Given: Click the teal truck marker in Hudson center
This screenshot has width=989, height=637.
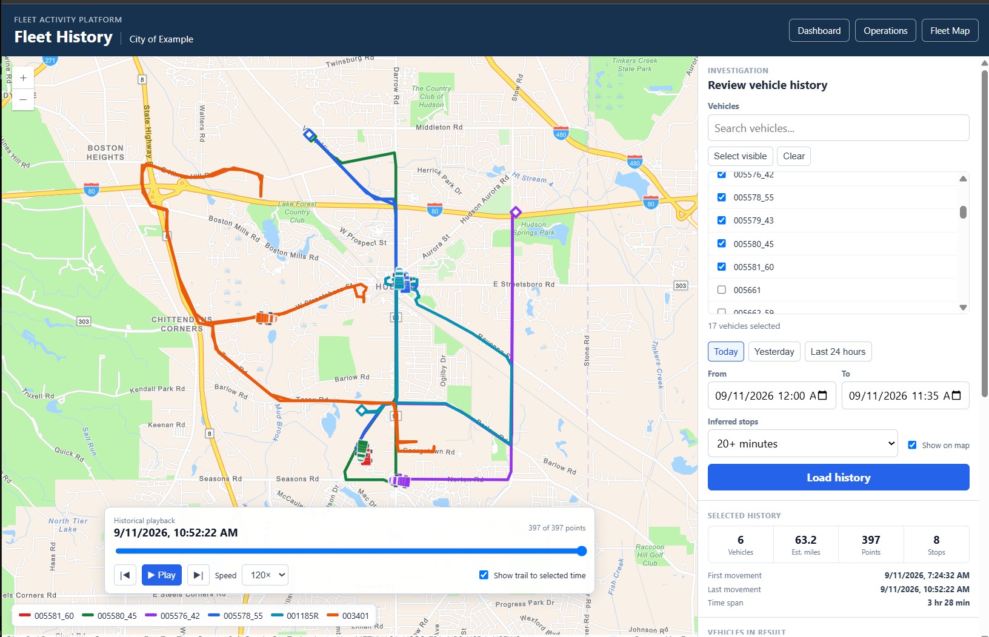Looking at the screenshot, I should (x=399, y=279).
